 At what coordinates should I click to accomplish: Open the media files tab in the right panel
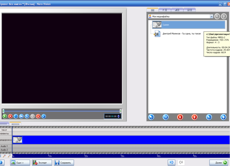point(153,10)
